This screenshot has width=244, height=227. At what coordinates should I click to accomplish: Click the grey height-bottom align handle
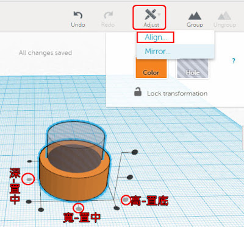pyautogui.click(x=126, y=200)
